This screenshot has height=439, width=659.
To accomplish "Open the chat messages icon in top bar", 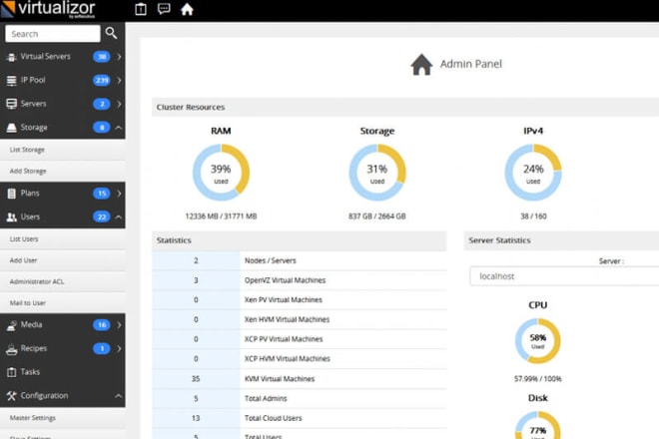I will [164, 9].
